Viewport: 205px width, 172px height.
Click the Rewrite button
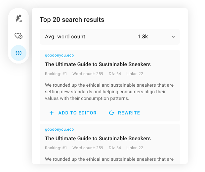click(x=129, y=113)
